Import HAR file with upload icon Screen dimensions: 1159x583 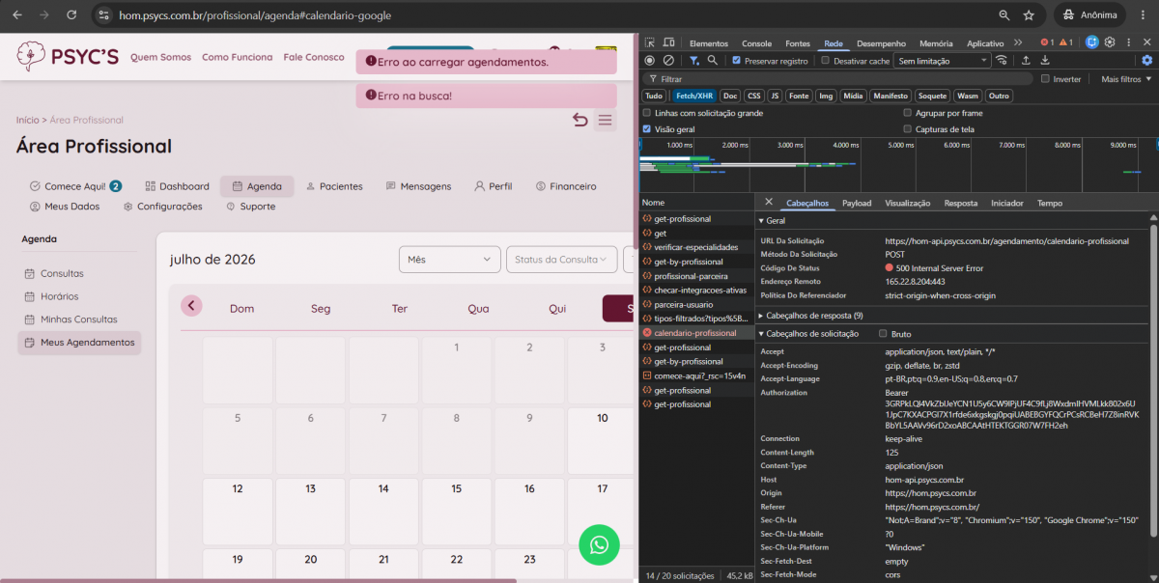(1026, 60)
